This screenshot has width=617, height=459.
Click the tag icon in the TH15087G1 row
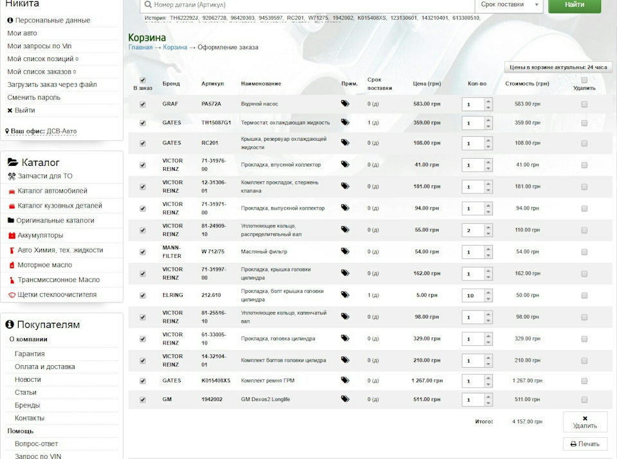[345, 122]
